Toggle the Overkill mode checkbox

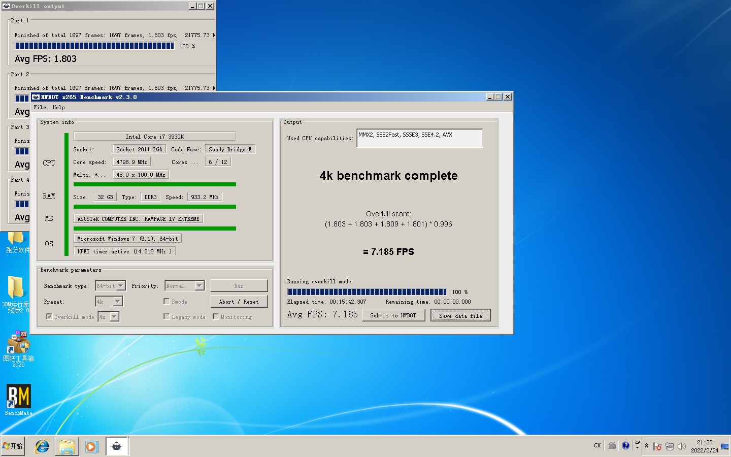49,316
